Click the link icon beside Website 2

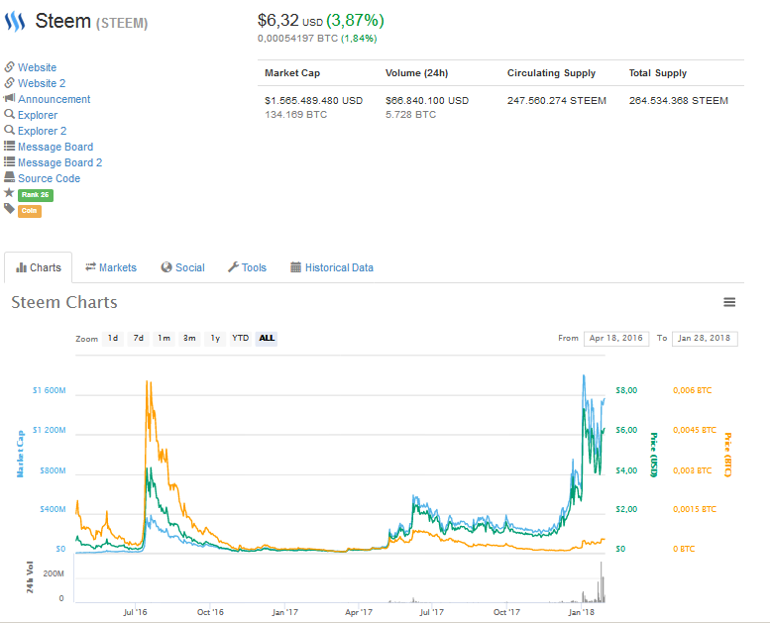pyautogui.click(x=9, y=82)
